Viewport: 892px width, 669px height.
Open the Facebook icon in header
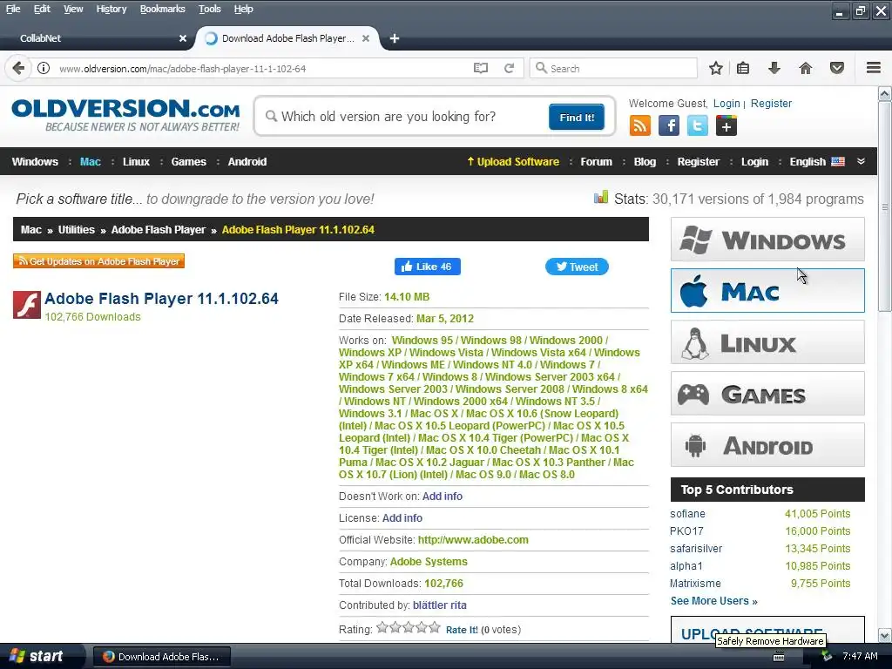coord(668,125)
